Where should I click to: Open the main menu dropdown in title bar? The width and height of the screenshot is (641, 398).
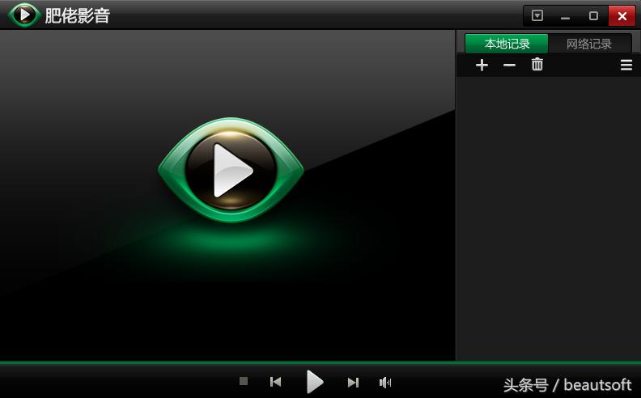[x=537, y=16]
